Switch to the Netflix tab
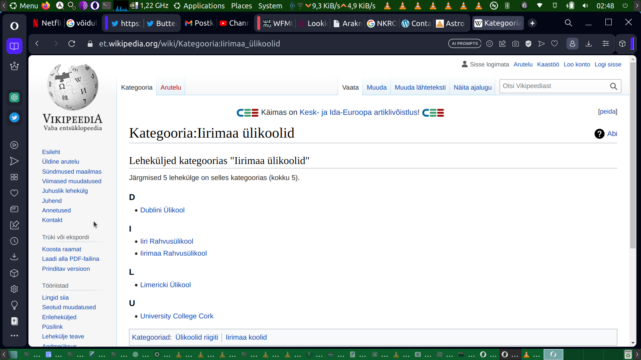This screenshot has height=360, width=641. click(47, 23)
